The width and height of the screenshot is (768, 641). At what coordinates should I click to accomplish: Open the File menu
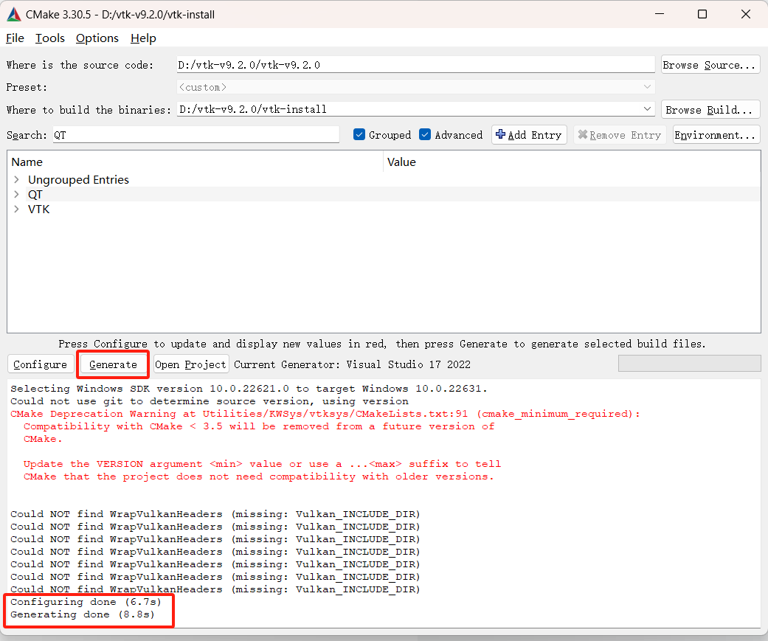[x=14, y=38]
